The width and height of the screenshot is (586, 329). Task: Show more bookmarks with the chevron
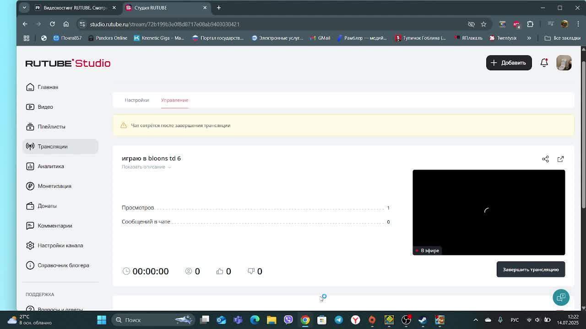tap(529, 38)
